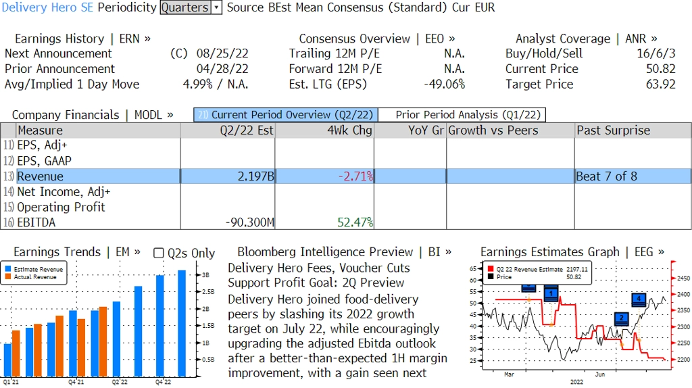Open the Periodicity Quarters dropdown arrow
Screen dimensions: 692x388
(216, 7)
